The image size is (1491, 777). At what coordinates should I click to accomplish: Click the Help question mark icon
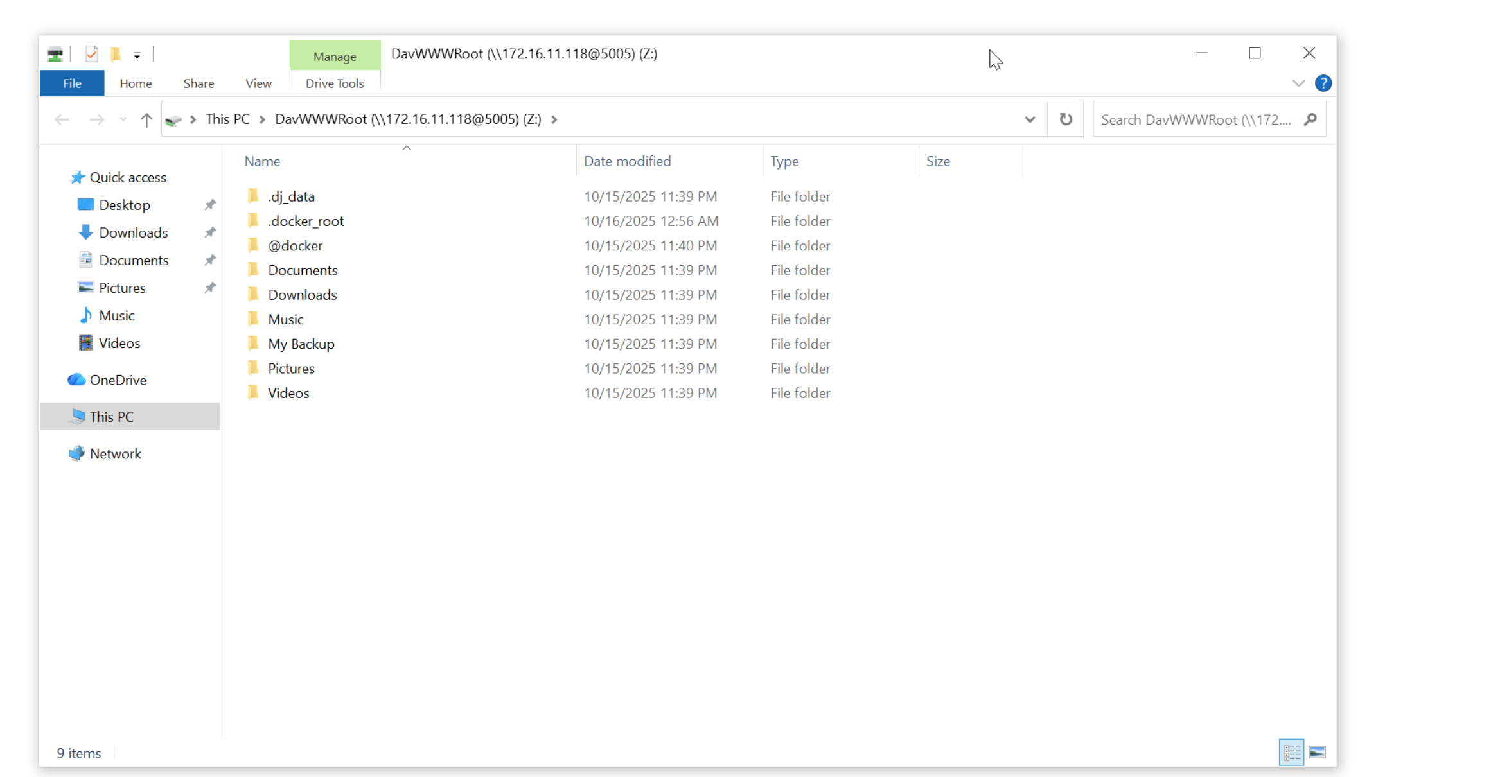(1323, 83)
